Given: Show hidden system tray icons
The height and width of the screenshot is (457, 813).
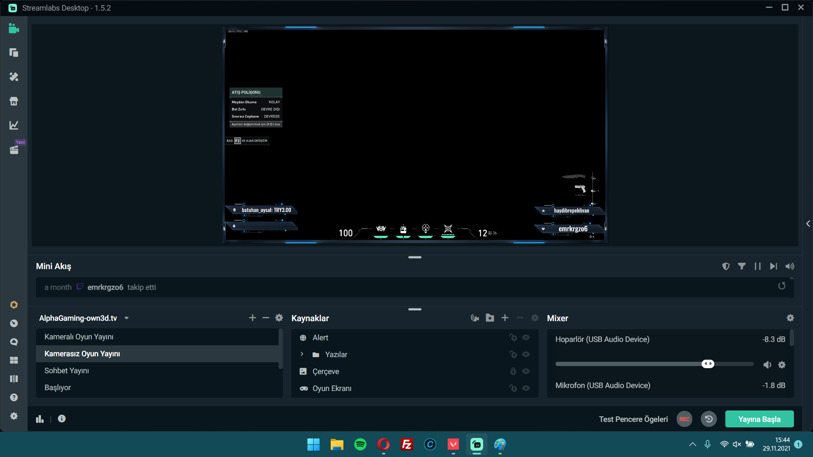Looking at the screenshot, I should tap(693, 444).
